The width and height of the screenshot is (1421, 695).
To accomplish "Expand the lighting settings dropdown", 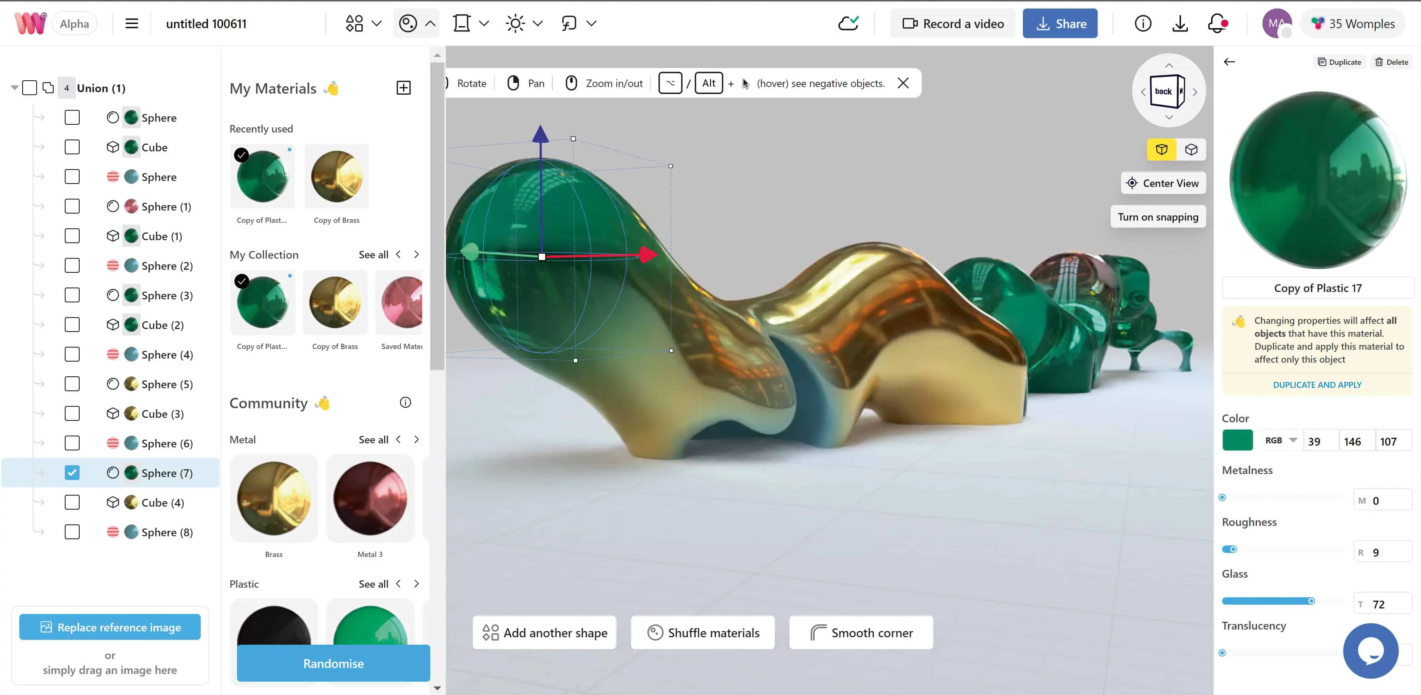I will point(537,23).
